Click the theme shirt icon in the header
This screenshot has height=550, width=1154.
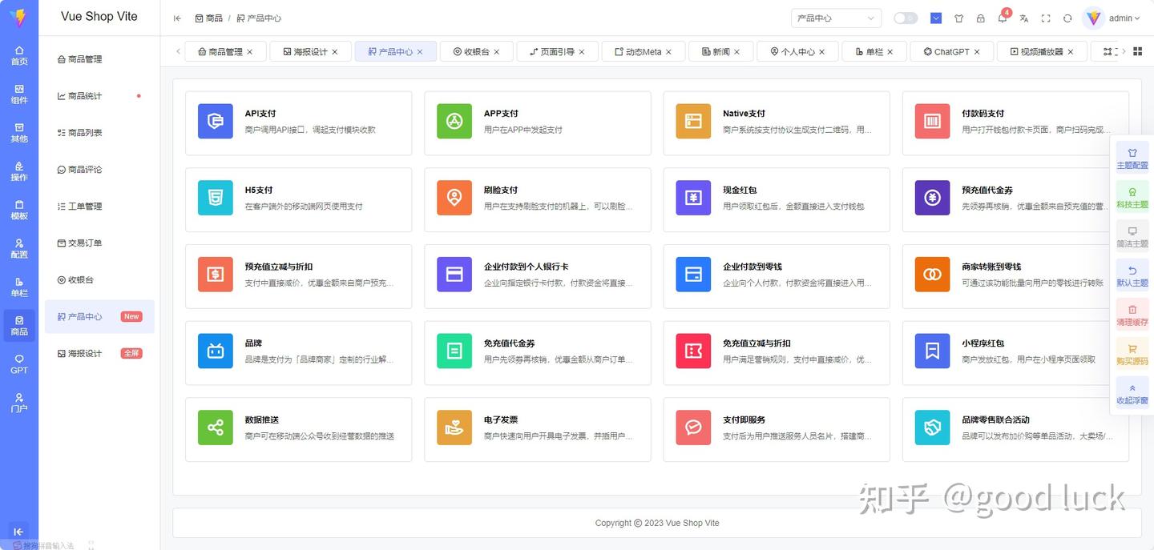(958, 18)
